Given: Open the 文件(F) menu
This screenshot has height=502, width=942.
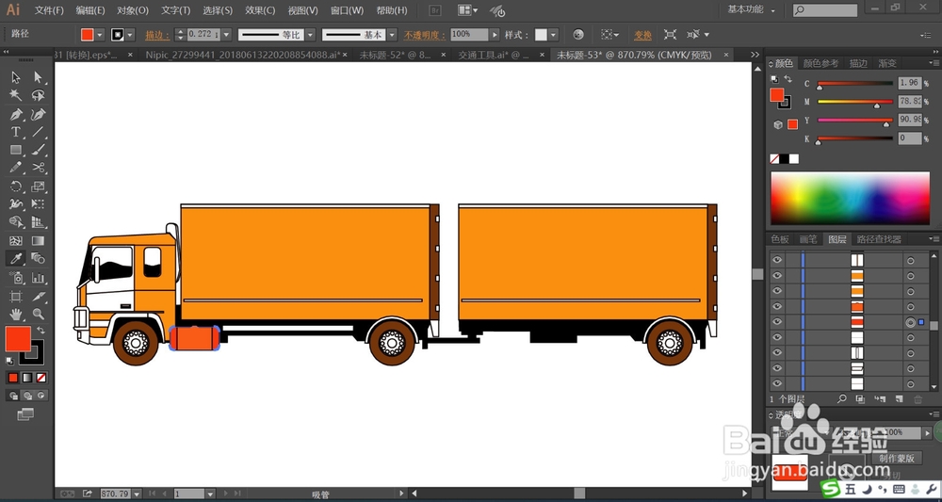Looking at the screenshot, I should [x=49, y=10].
